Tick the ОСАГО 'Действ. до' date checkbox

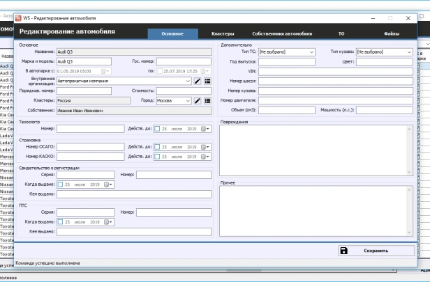[x=156, y=147]
